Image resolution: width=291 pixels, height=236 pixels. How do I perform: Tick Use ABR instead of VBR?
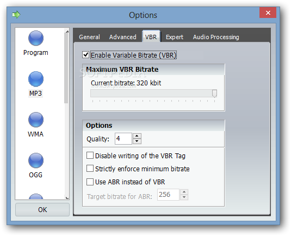pyautogui.click(x=90, y=182)
